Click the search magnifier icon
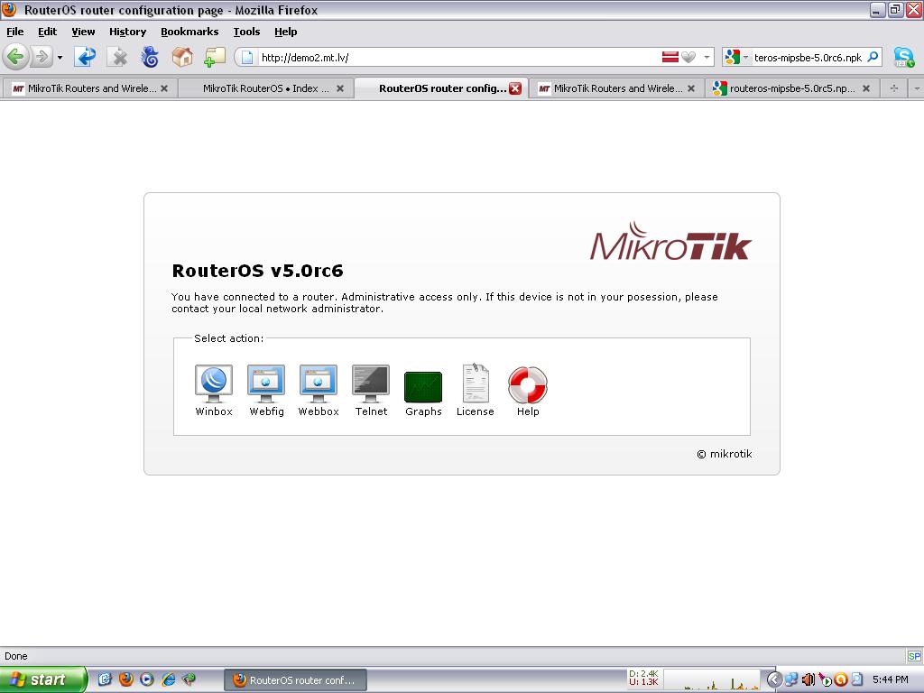Image resolution: width=924 pixels, height=693 pixels. coord(873,57)
